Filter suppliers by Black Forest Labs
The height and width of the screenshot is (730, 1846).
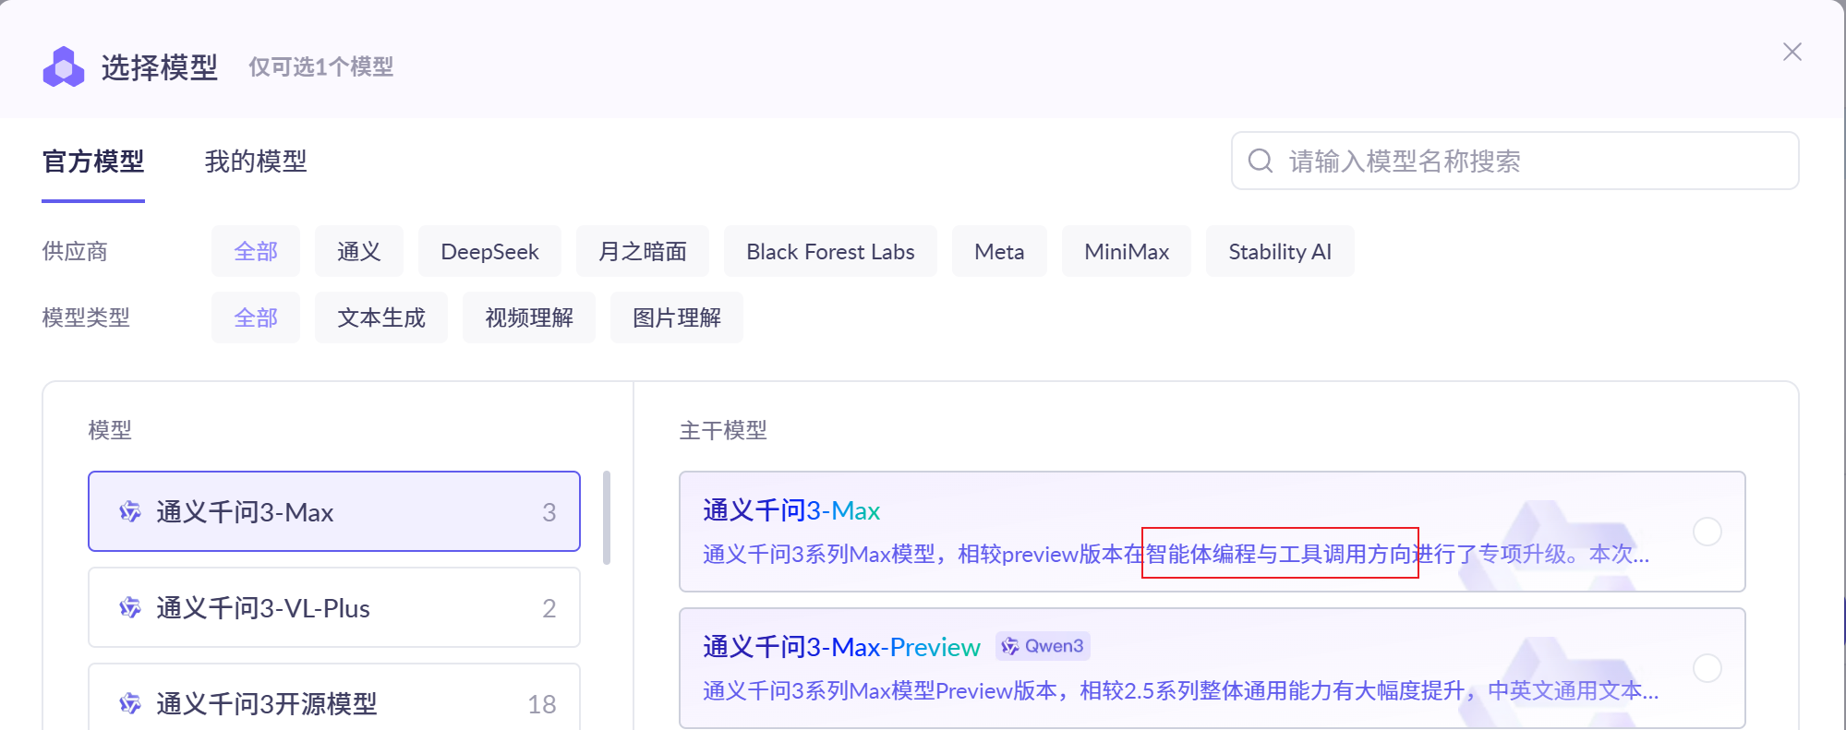830,251
